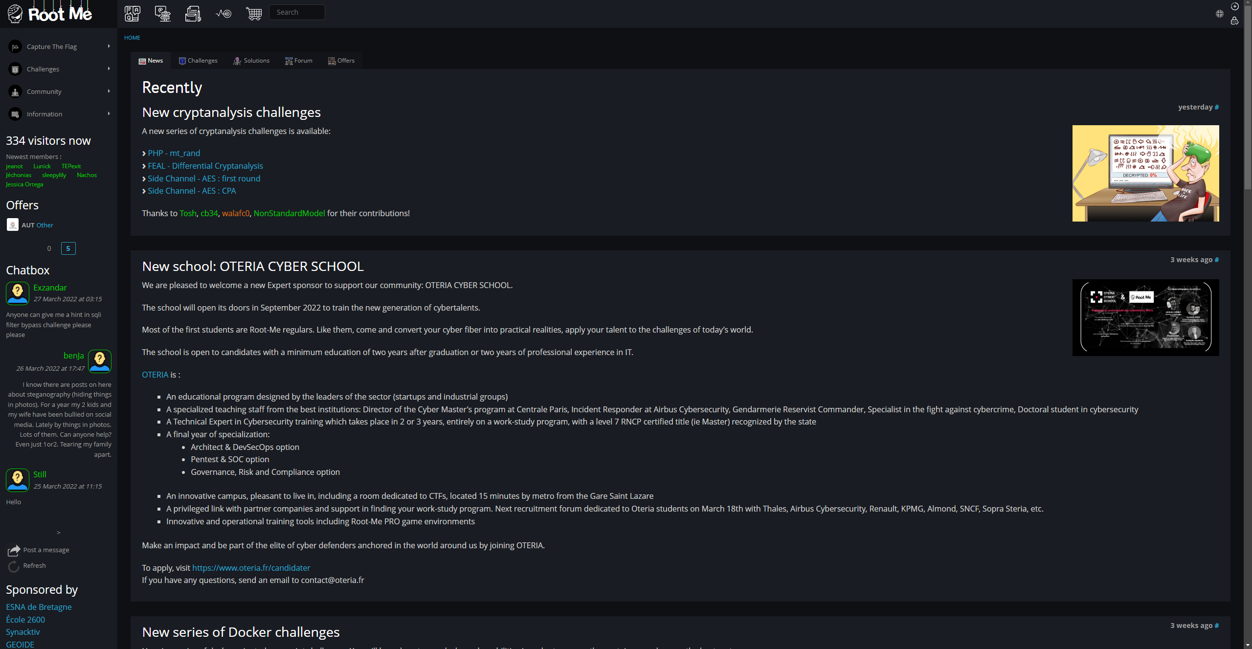1252x649 pixels.
Task: Open the cryptanalysis cartoon thumbnail
Action: (1145, 173)
